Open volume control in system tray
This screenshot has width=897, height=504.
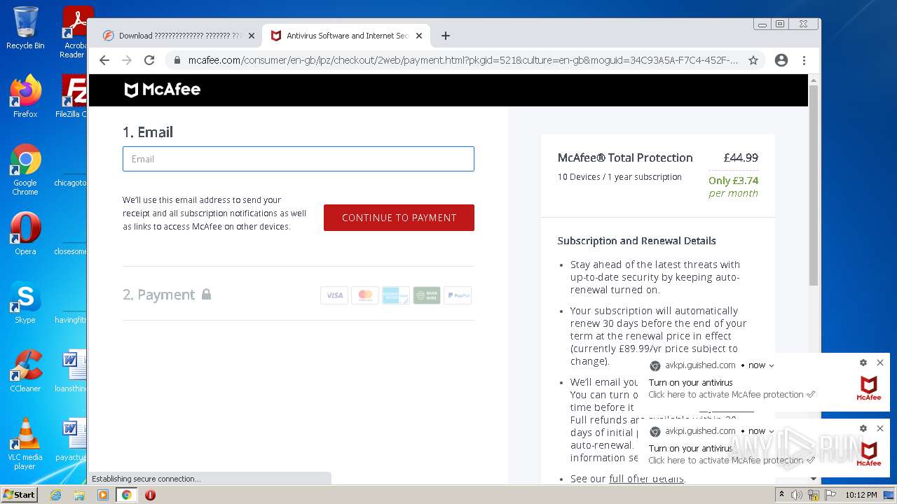797,495
